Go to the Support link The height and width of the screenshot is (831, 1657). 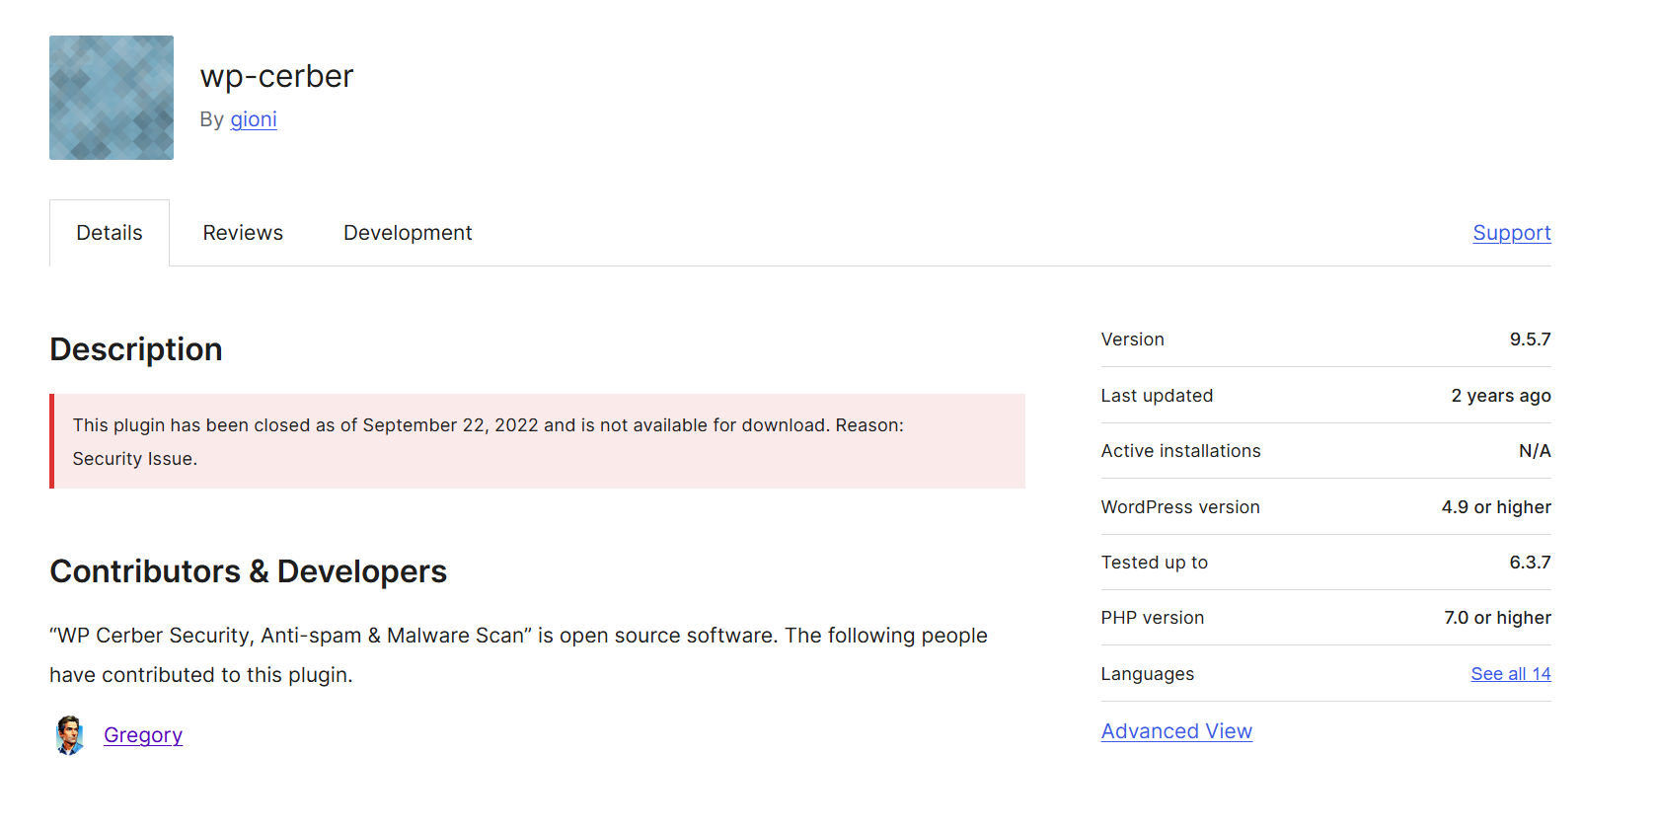pyautogui.click(x=1511, y=233)
